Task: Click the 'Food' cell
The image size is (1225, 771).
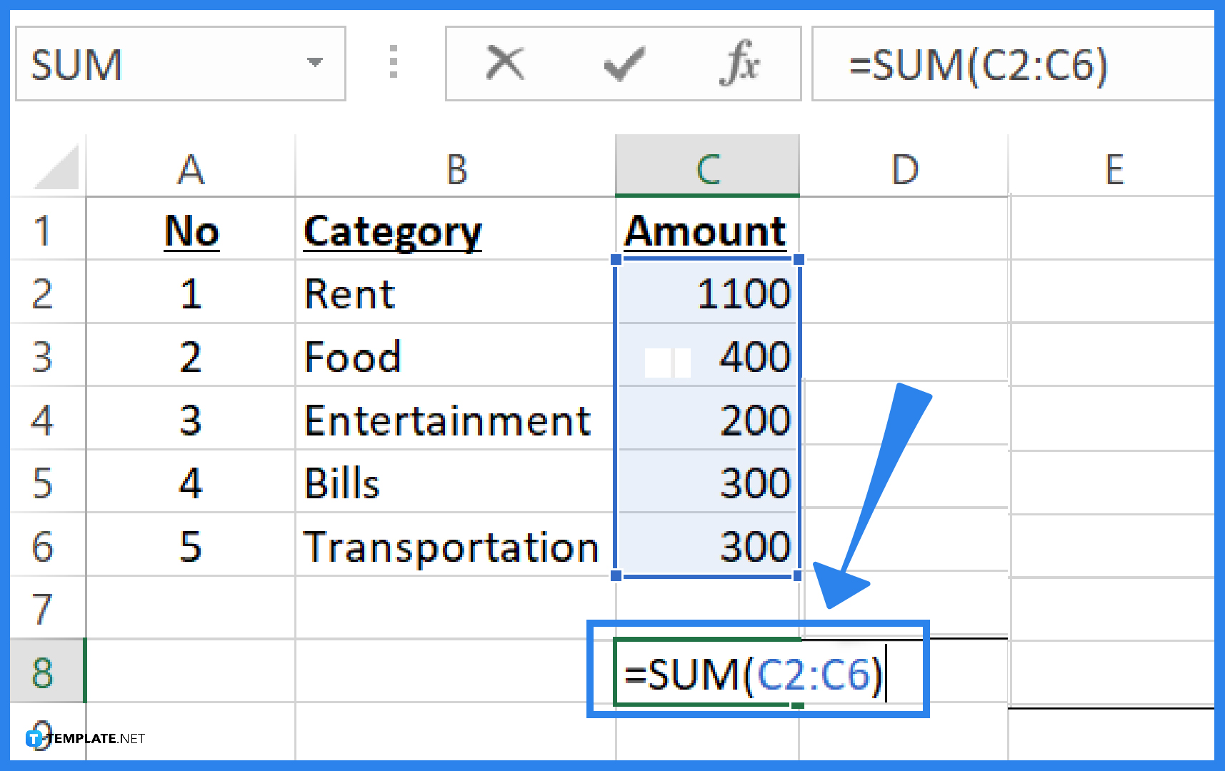Action: coord(456,356)
